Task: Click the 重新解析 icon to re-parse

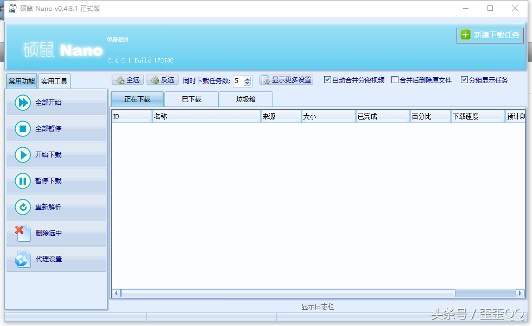Action: 22,206
